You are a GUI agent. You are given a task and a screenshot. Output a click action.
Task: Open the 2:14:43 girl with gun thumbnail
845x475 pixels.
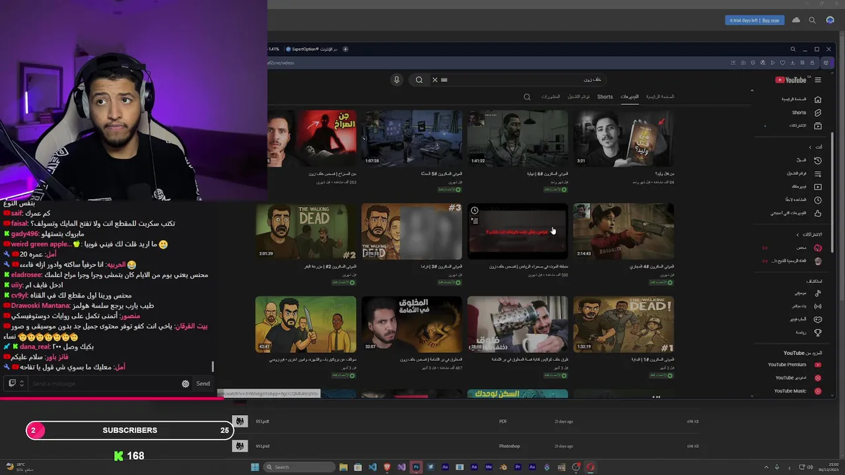tap(623, 232)
